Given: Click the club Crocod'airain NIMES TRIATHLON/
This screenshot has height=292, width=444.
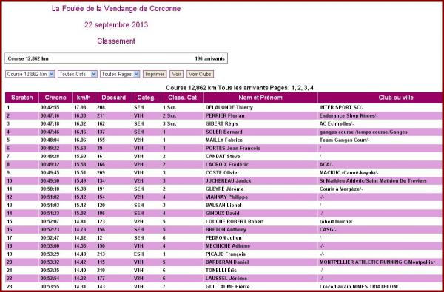Looking at the screenshot, I should [x=359, y=287].
